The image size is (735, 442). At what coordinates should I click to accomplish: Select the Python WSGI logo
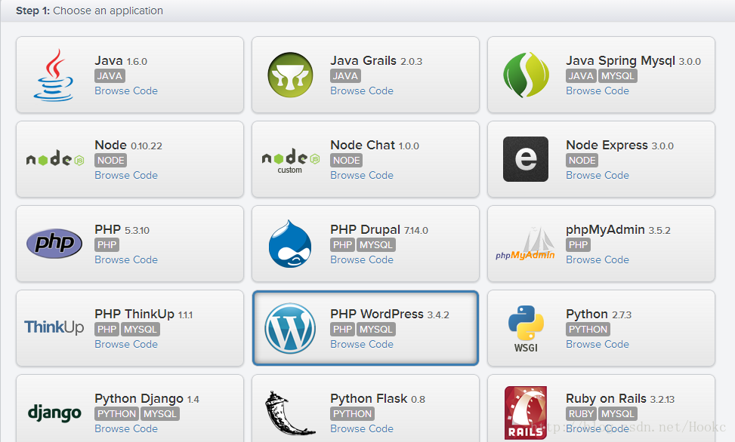(526, 329)
